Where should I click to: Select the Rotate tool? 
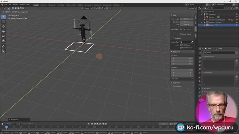coord(3,31)
